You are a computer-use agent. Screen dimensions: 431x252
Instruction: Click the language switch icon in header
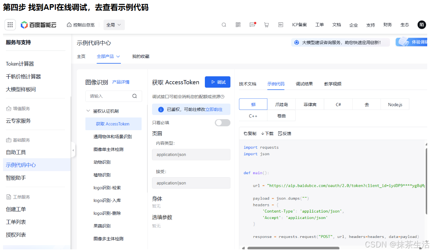pyautogui.click(x=280, y=25)
